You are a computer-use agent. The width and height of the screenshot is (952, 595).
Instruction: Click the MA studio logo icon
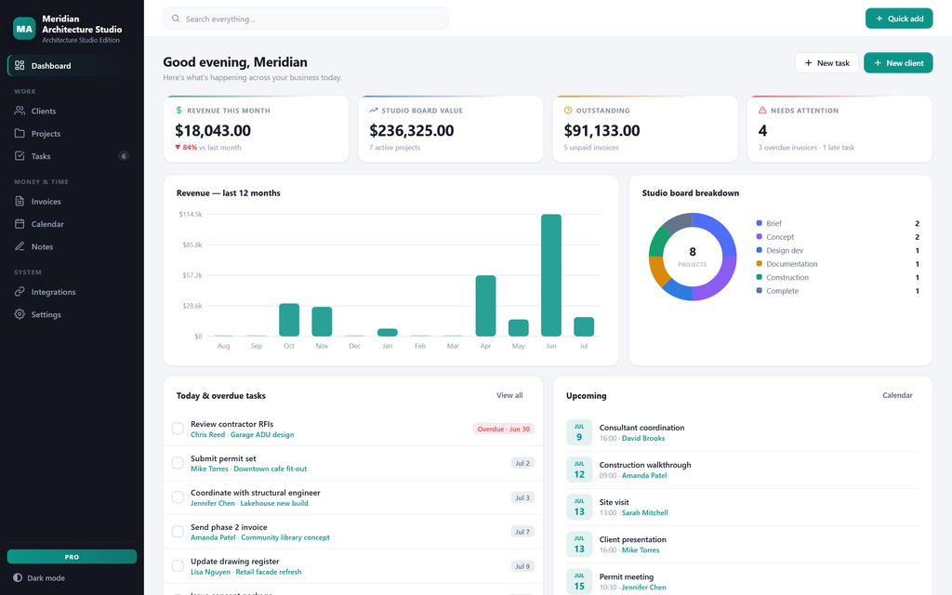click(x=24, y=29)
